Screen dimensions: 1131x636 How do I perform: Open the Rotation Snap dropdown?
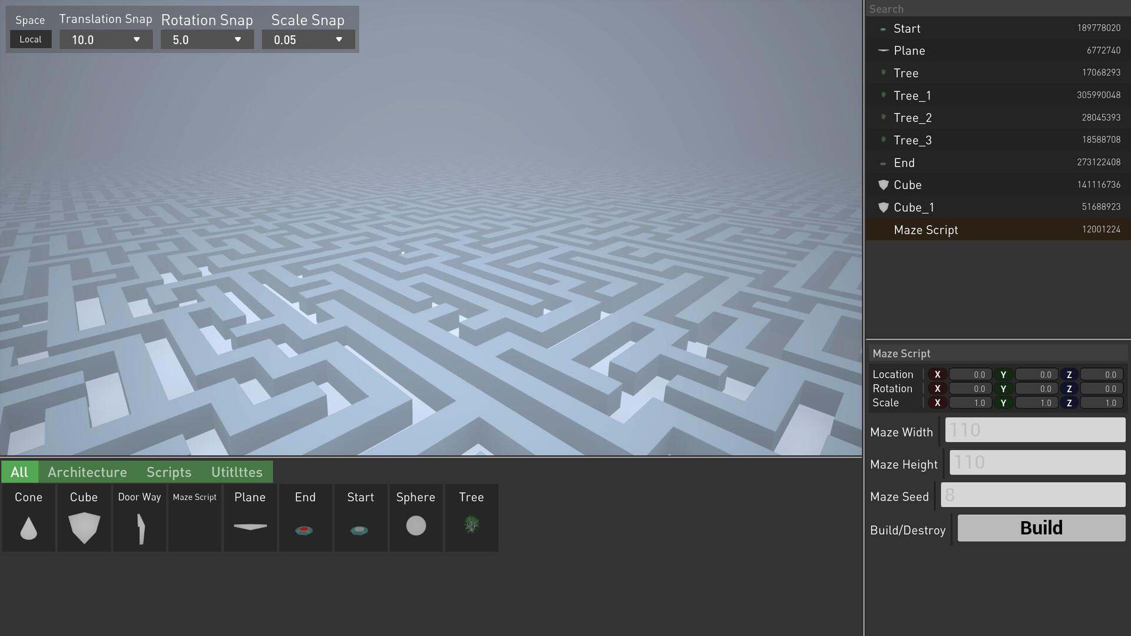(x=207, y=40)
